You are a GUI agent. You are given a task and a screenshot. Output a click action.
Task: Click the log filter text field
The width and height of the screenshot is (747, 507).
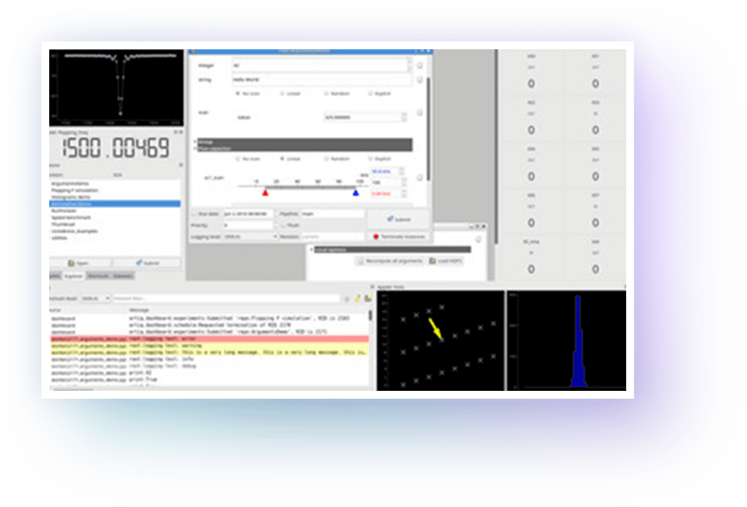click(227, 298)
